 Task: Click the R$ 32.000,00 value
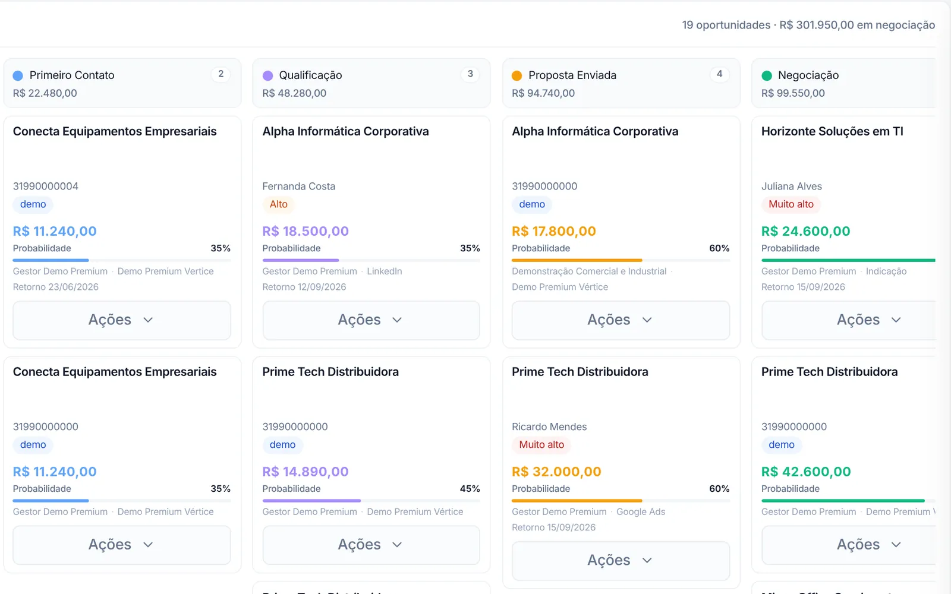pos(556,472)
